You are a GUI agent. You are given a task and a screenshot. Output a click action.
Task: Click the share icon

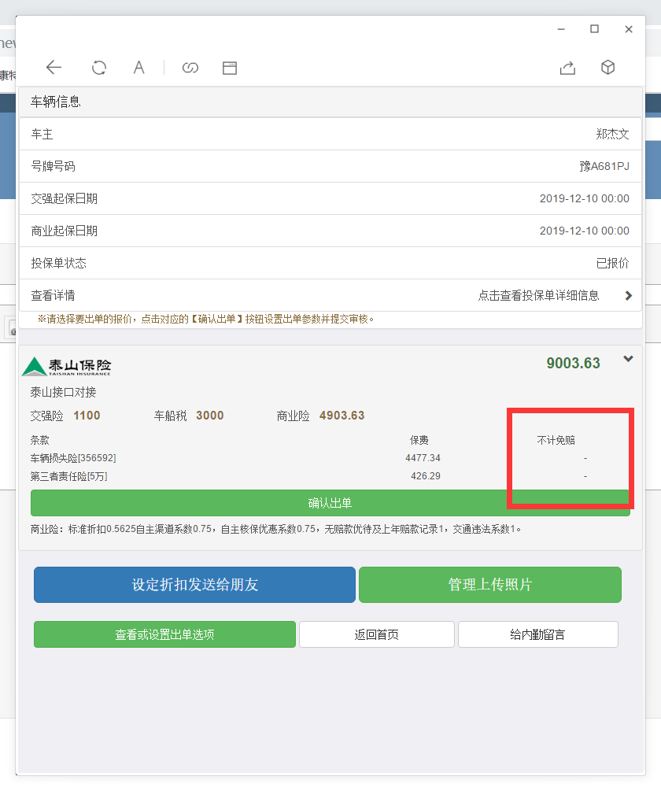tap(567, 68)
